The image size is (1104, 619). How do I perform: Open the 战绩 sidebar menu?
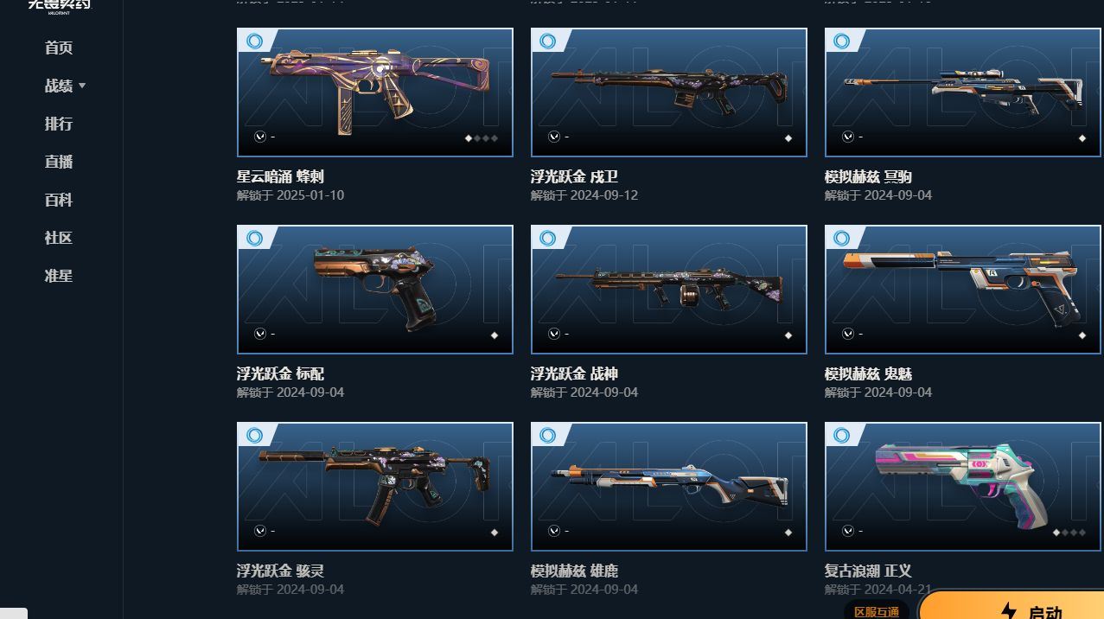[x=59, y=86]
